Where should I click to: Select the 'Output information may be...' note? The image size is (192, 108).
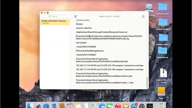(x=55, y=22)
